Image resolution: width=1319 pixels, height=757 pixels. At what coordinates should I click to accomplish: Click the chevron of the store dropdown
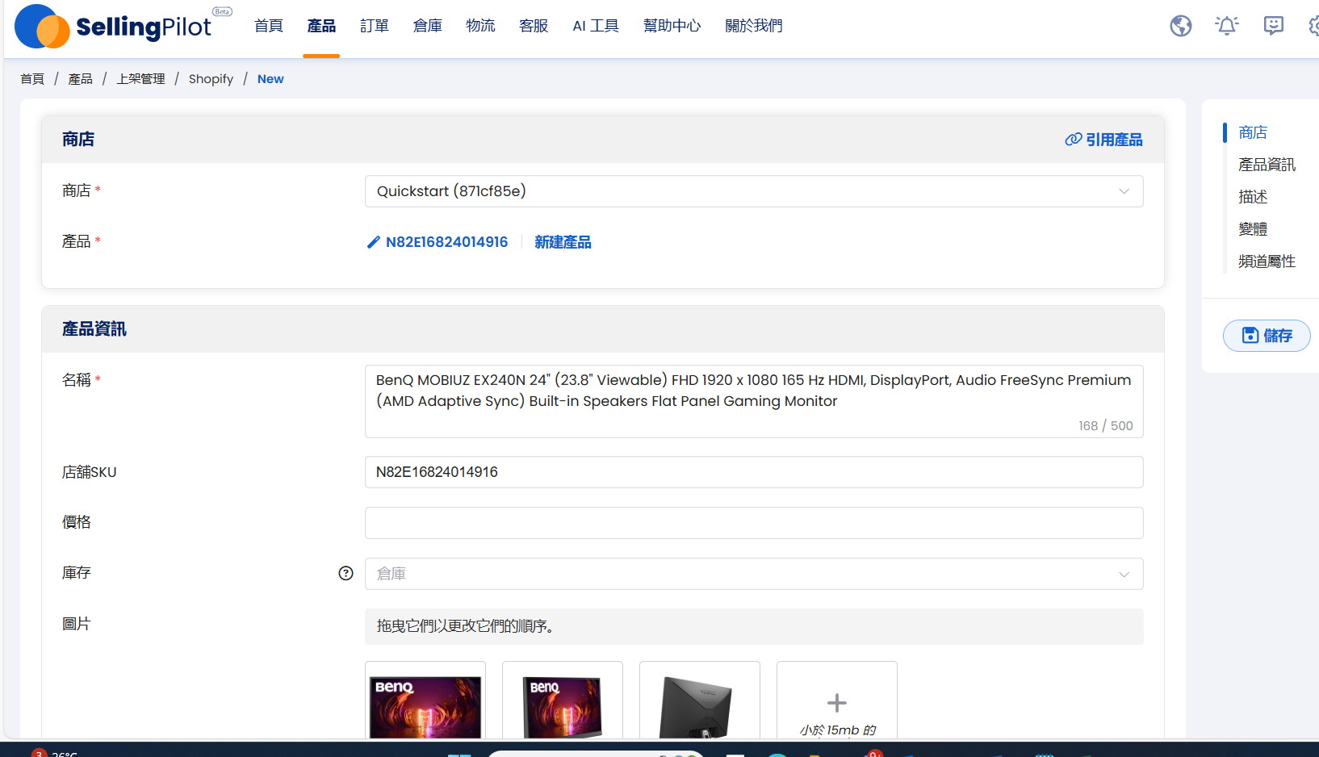(x=1124, y=191)
